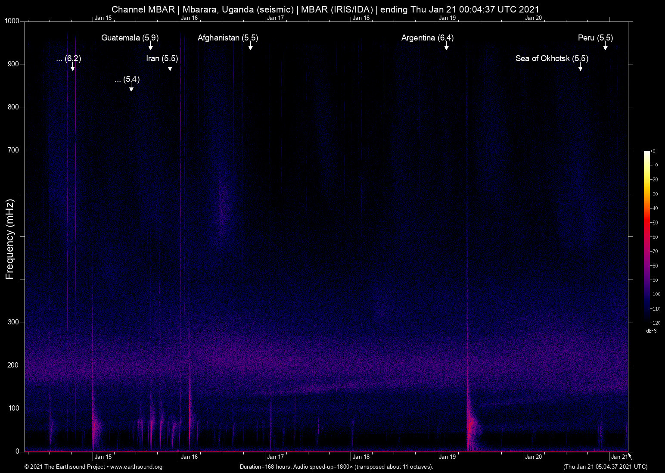Click the dBFS color scale bar
The image size is (665, 473).
646,236
